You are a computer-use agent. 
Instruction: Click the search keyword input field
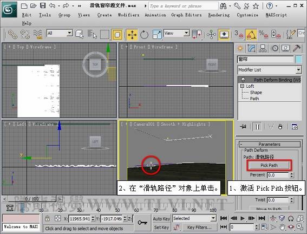[183, 6]
